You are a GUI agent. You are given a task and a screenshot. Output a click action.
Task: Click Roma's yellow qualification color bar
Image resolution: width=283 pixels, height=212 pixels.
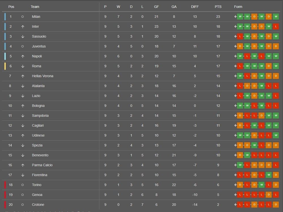(5, 66)
